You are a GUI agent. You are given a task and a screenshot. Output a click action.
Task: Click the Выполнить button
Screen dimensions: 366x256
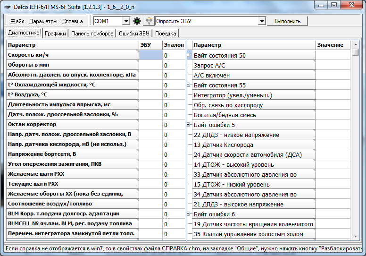pyautogui.click(x=287, y=21)
